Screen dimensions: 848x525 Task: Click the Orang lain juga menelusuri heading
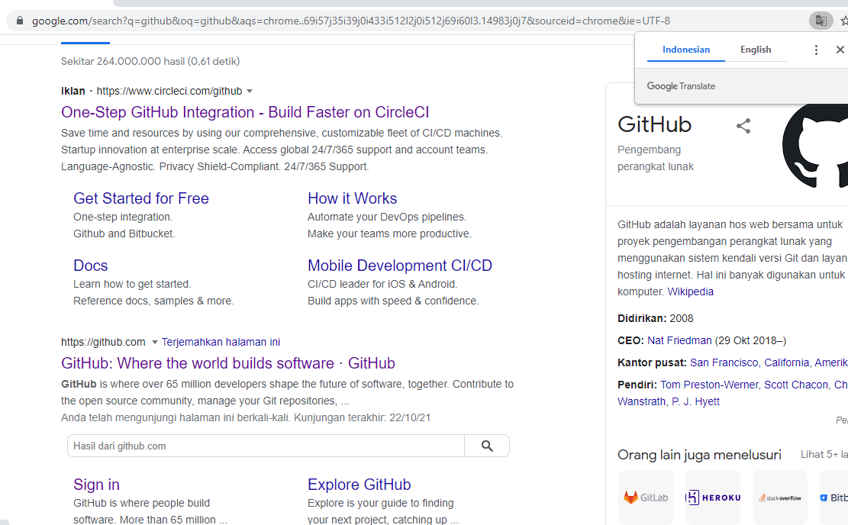point(699,455)
